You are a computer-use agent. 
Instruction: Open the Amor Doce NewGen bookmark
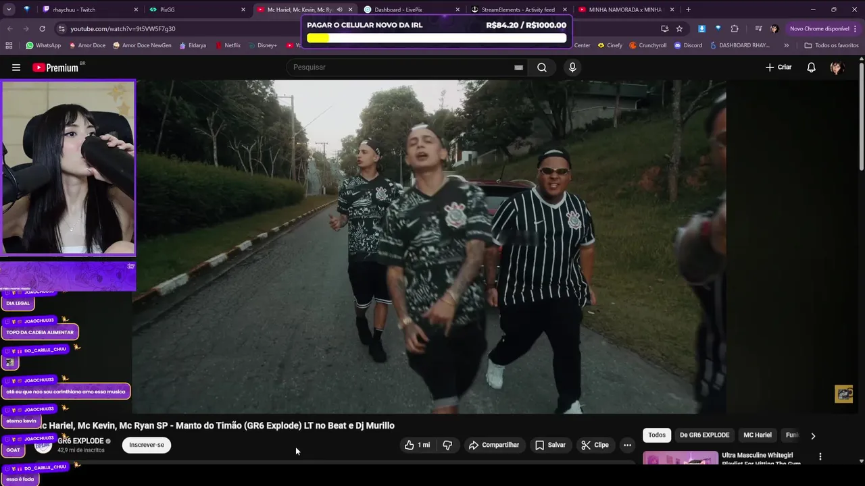pos(142,45)
